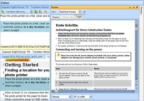Refresh the preview with the blue arrows icon
Screen dimensions: 144x101
84,12
